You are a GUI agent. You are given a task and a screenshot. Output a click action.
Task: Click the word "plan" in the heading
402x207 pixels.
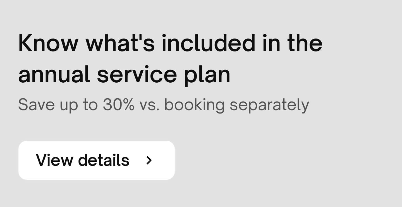[x=207, y=75]
